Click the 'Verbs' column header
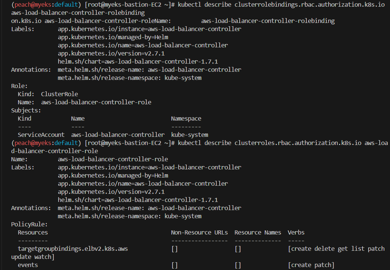390x270 pixels. point(296,233)
